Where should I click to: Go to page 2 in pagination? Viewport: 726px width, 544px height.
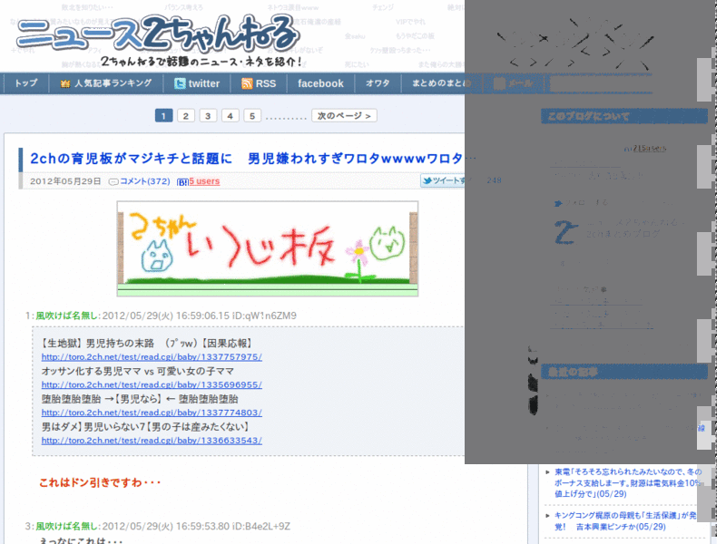click(x=186, y=116)
